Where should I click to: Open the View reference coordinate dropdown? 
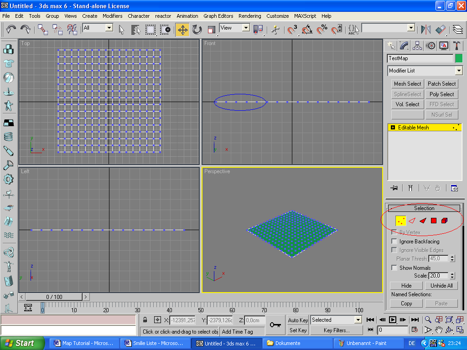point(246,28)
